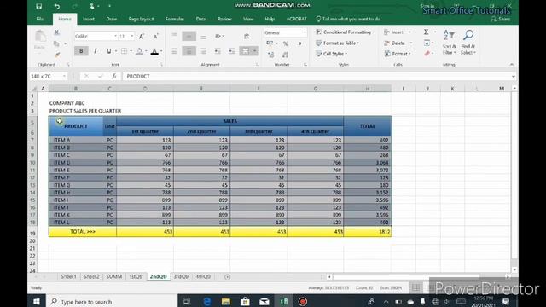Apply the red Font Color A
This screenshot has width=546, height=307.
tap(154, 51)
